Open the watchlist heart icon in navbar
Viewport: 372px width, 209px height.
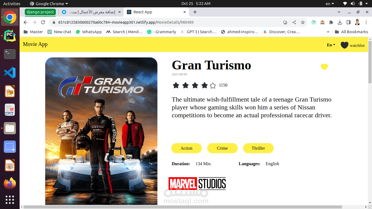[x=344, y=45]
